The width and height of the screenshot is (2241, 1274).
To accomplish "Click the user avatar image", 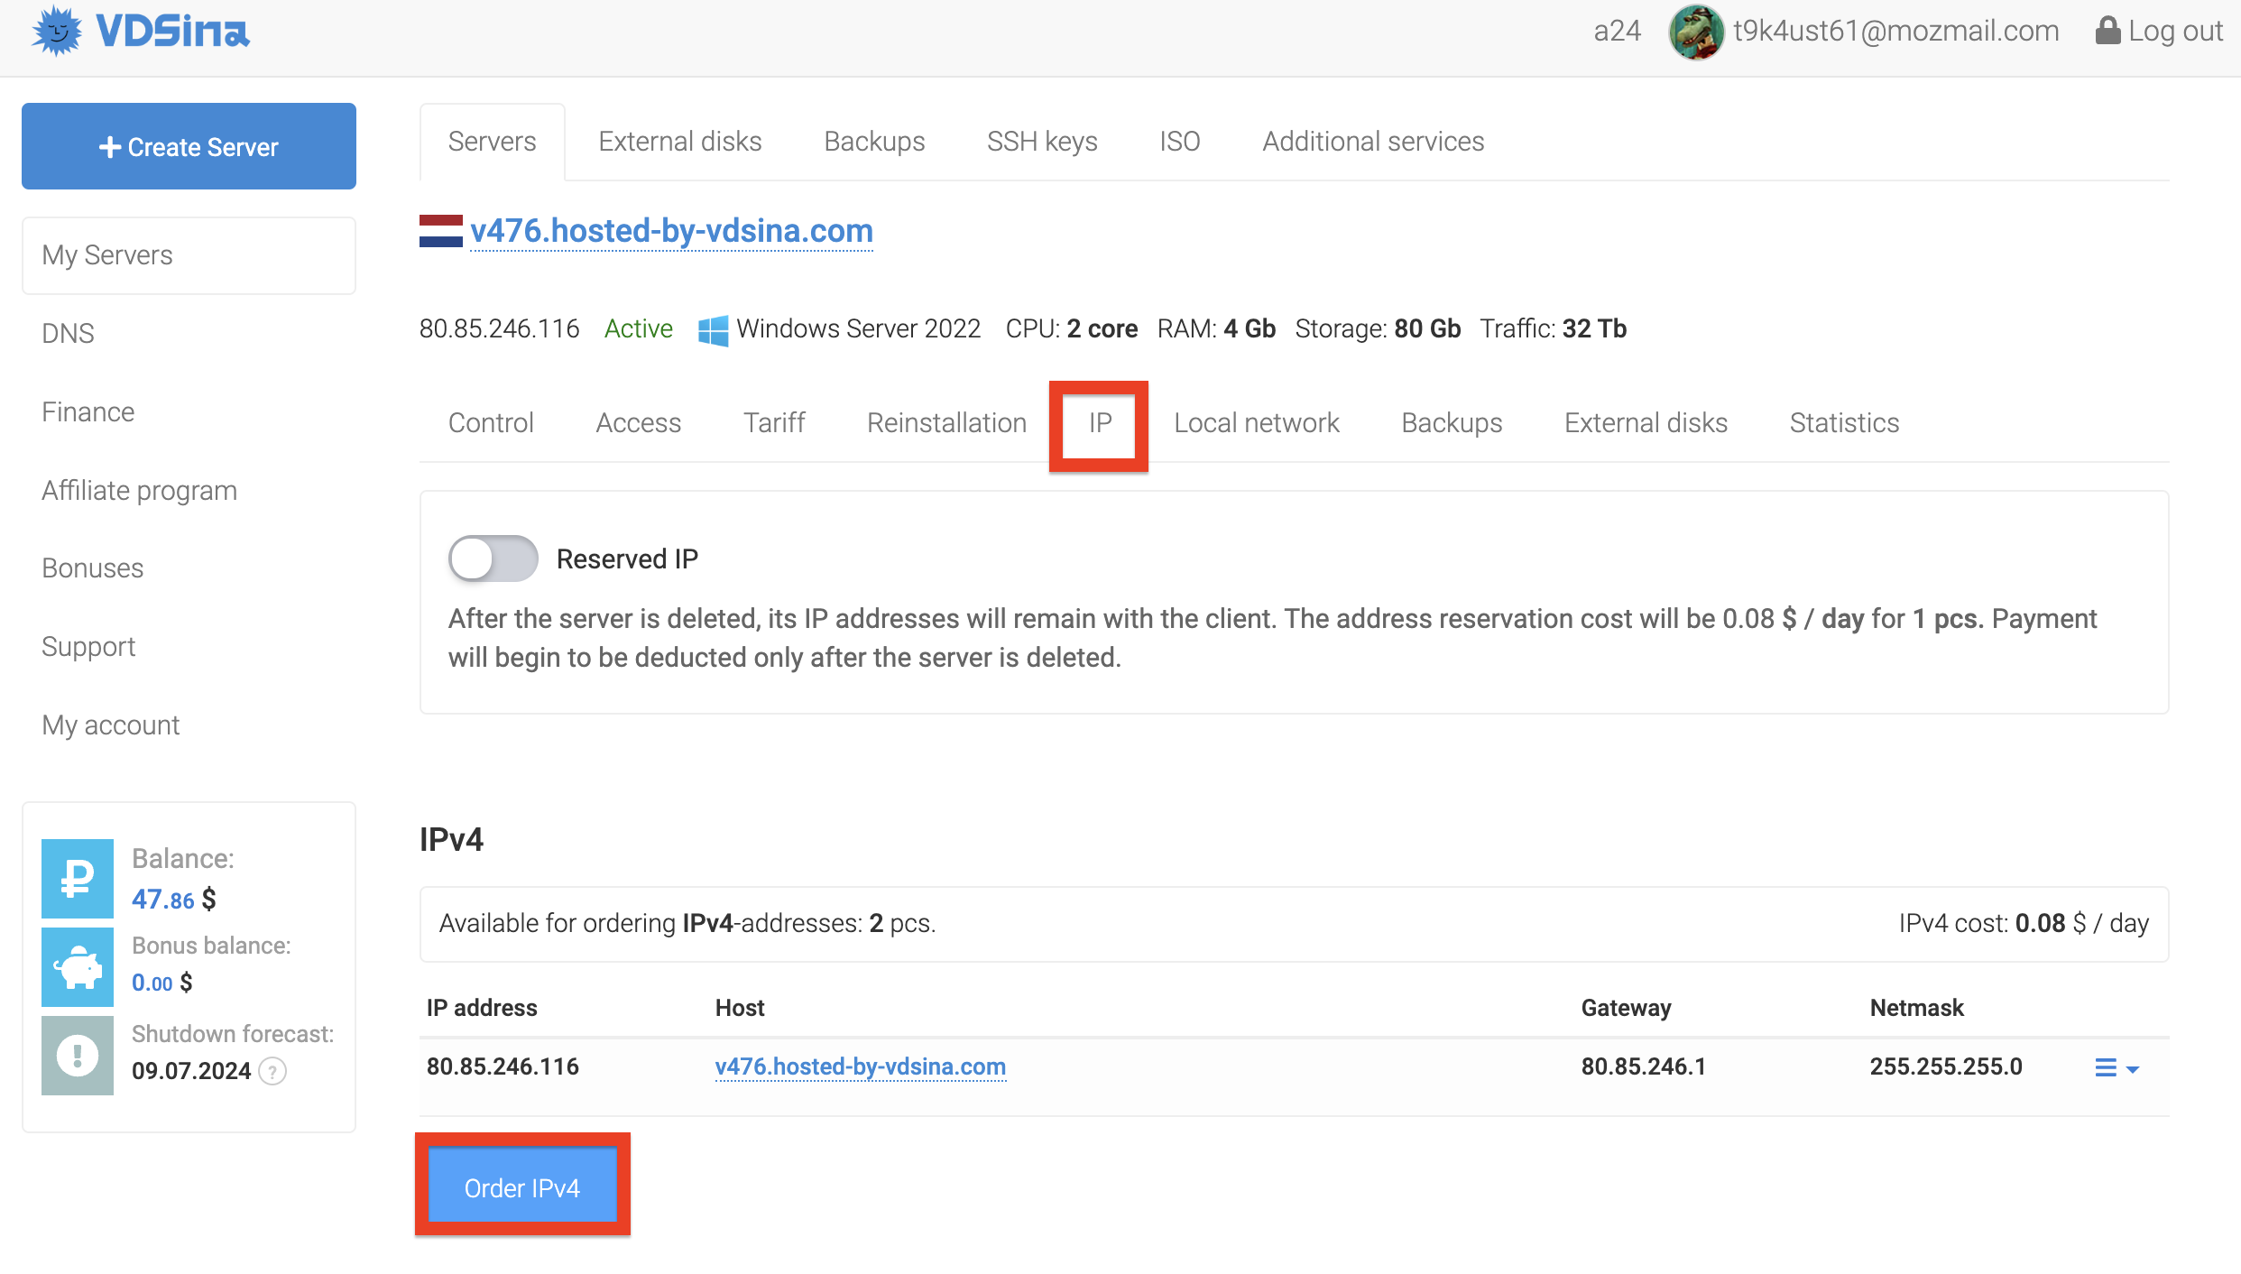I will [1696, 32].
